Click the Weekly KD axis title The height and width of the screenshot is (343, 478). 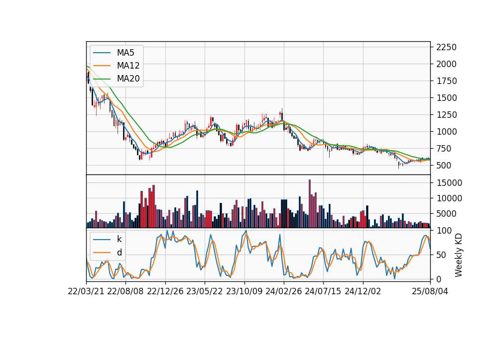tap(458, 255)
